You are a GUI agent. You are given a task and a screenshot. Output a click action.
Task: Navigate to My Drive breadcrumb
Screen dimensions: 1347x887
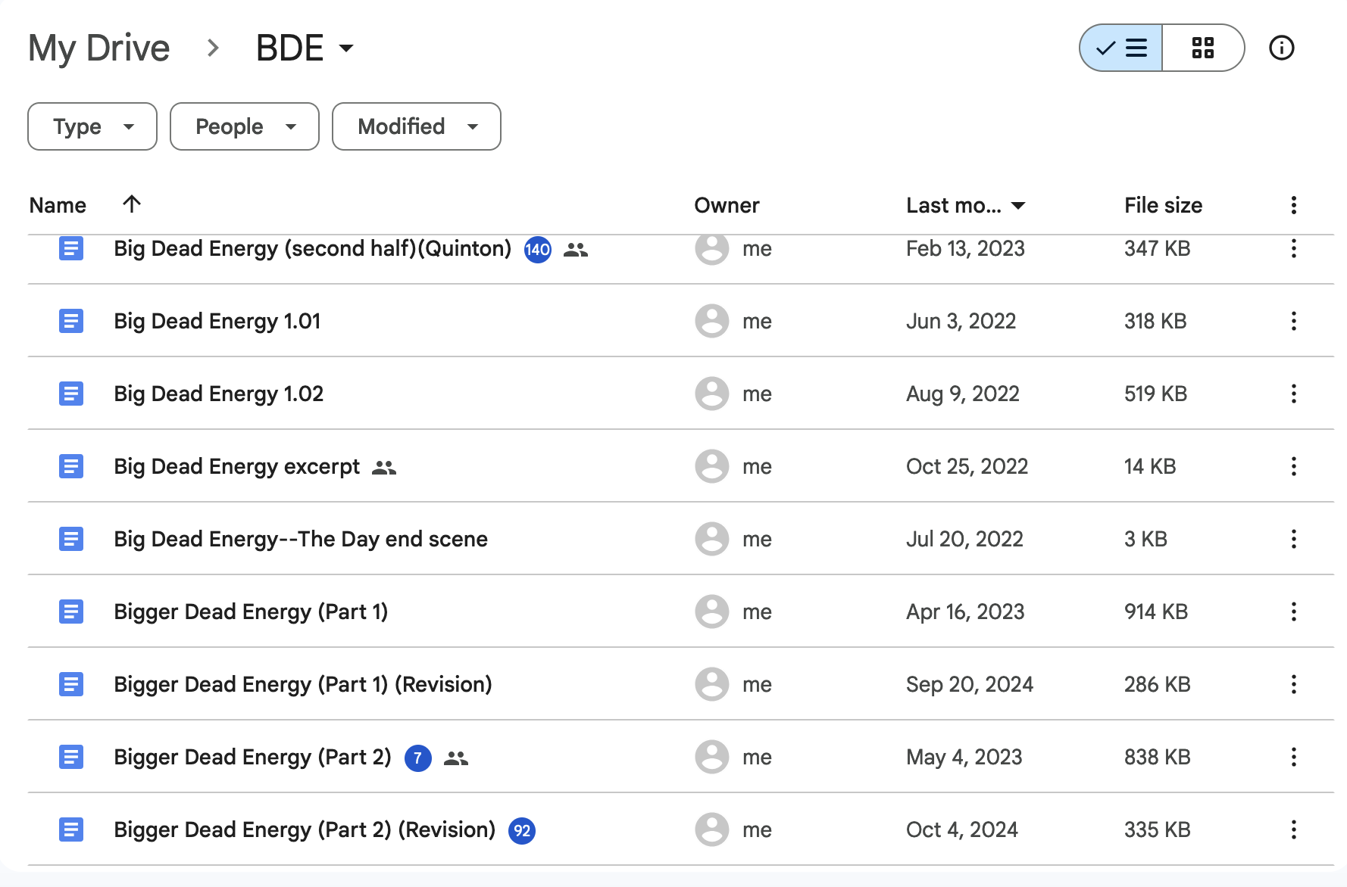tap(99, 48)
